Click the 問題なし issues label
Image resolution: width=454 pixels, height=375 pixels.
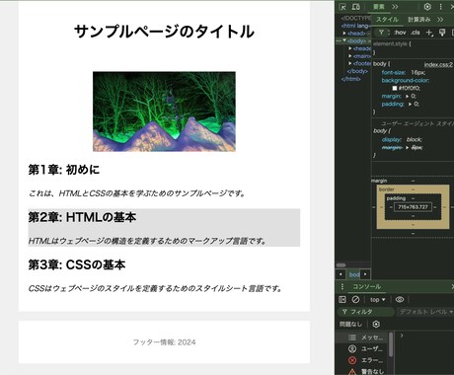pos(350,324)
